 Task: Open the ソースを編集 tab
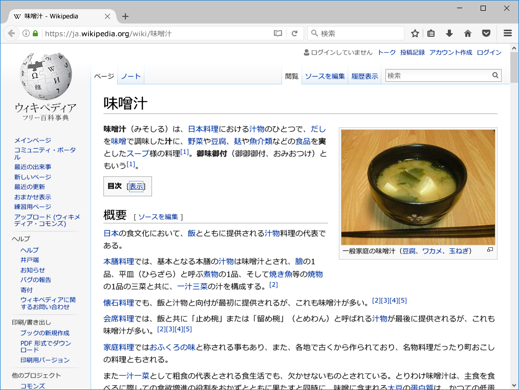(325, 76)
